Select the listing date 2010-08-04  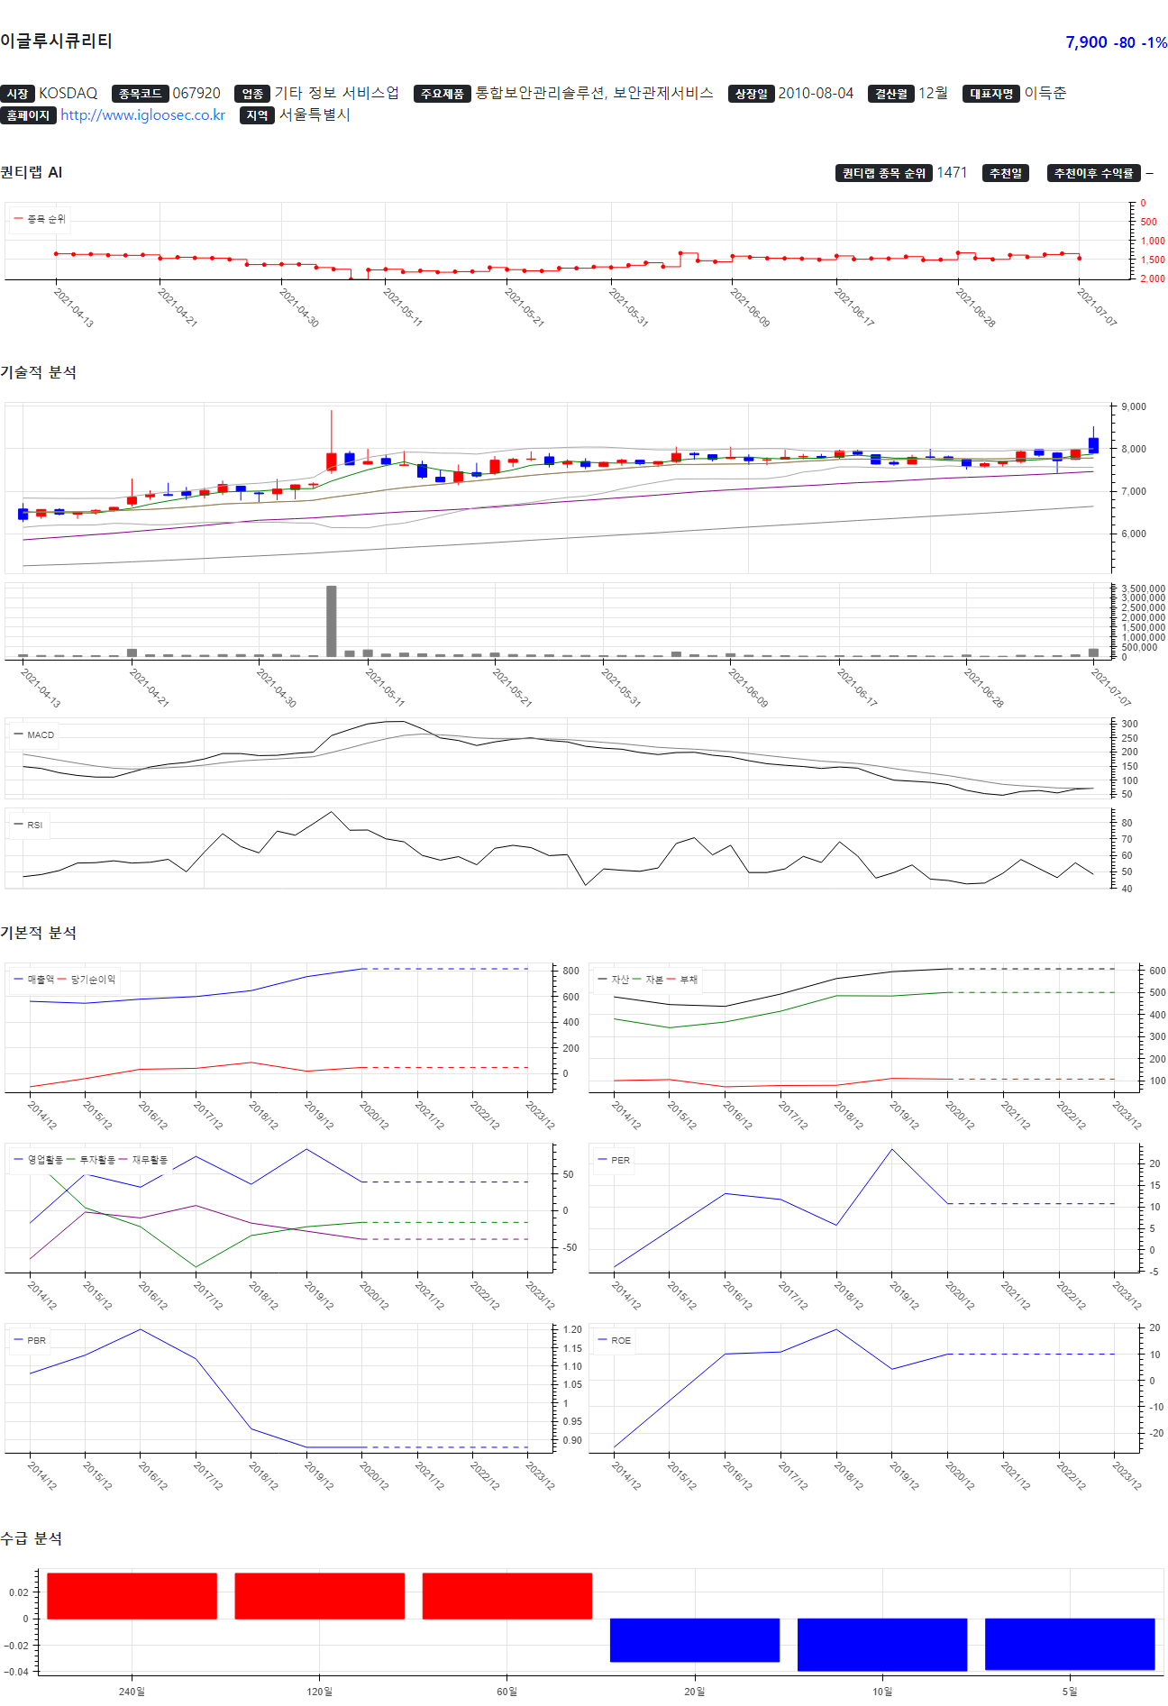coord(816,93)
